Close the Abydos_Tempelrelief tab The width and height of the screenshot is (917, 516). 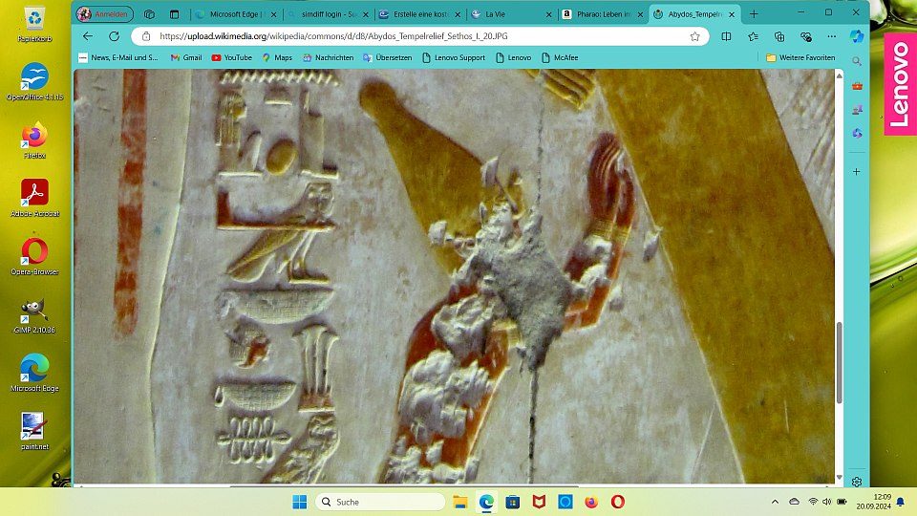click(x=732, y=14)
